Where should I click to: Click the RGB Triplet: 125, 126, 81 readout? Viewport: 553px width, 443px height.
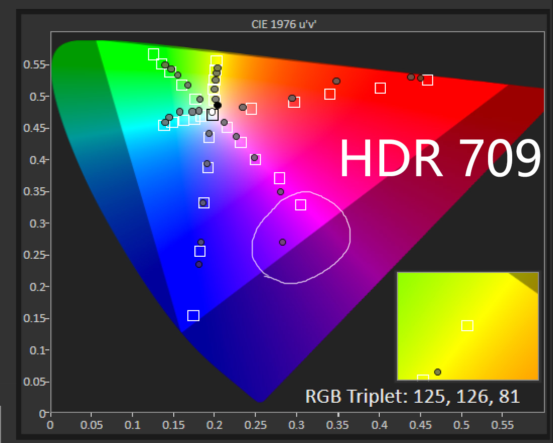tap(412, 396)
